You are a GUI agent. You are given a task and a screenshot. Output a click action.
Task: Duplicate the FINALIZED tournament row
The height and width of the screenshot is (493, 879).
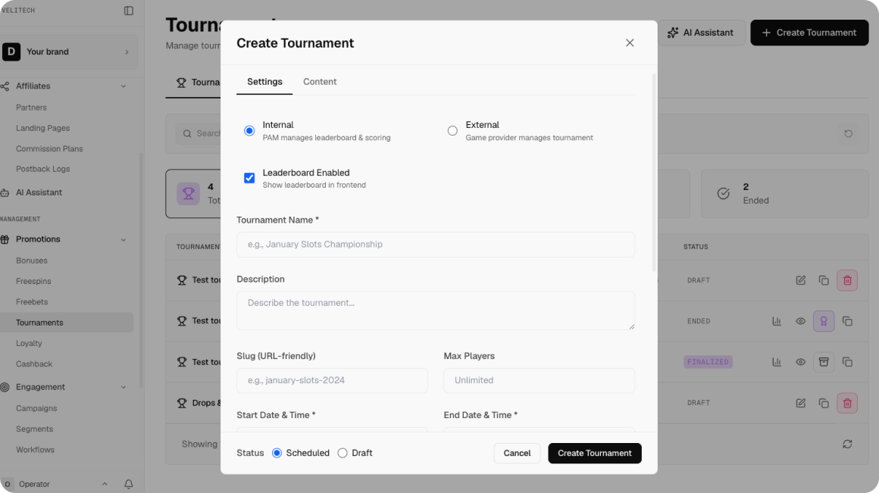pyautogui.click(x=847, y=362)
